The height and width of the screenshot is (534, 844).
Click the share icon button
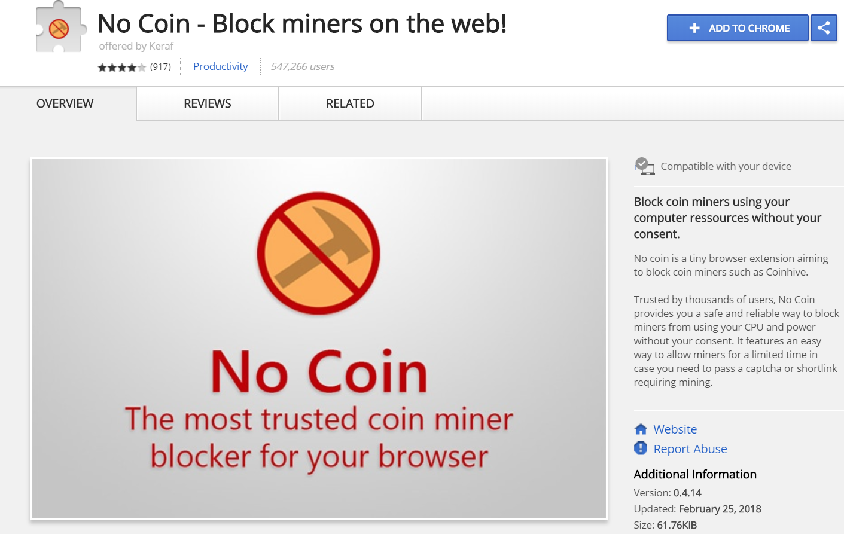(x=824, y=28)
